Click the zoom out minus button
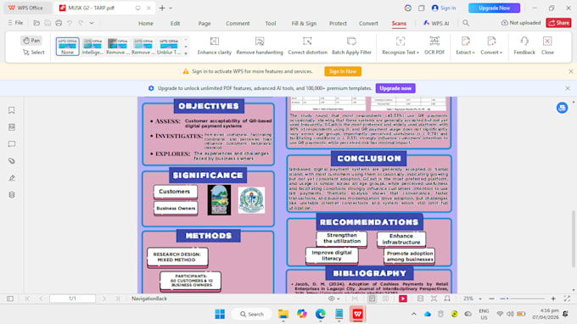 point(491,299)
